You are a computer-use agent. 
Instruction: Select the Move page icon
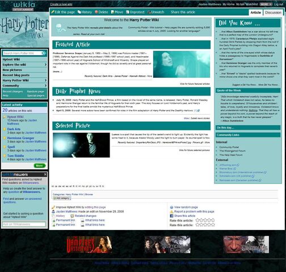click(112, 12)
